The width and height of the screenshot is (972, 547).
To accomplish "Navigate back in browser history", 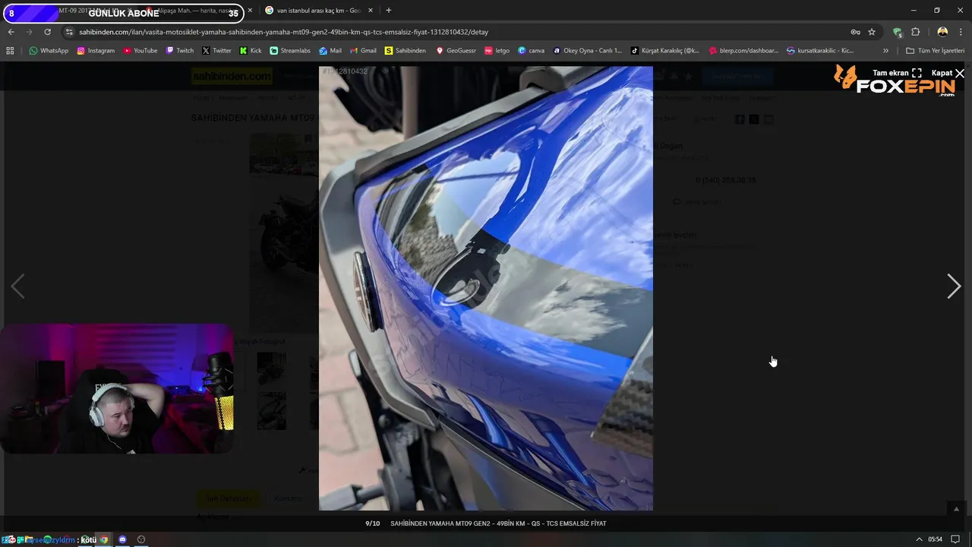I will click(x=11, y=32).
